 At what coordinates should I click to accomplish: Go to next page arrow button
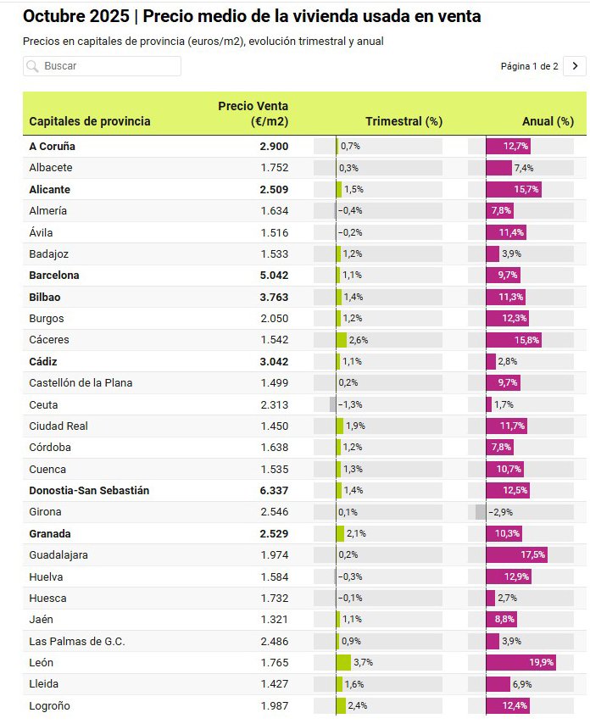[x=575, y=66]
